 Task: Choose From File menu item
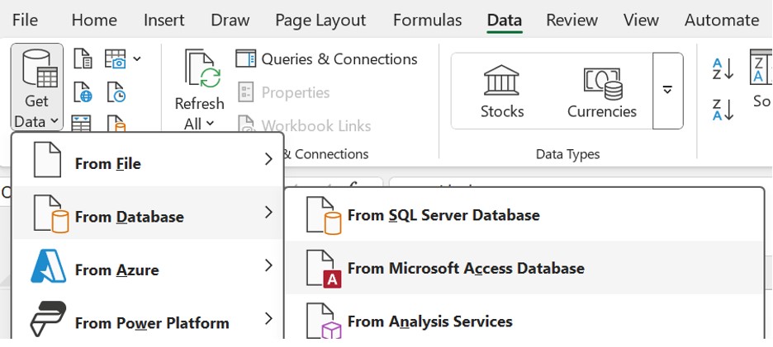click(x=148, y=160)
